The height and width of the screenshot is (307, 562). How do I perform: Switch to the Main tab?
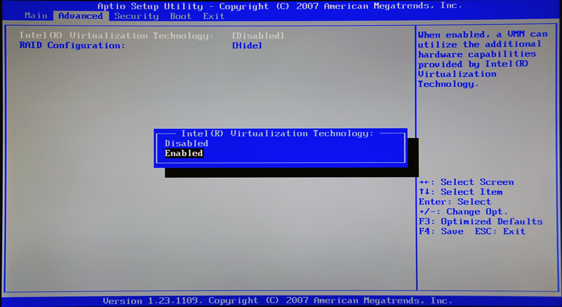(36, 16)
